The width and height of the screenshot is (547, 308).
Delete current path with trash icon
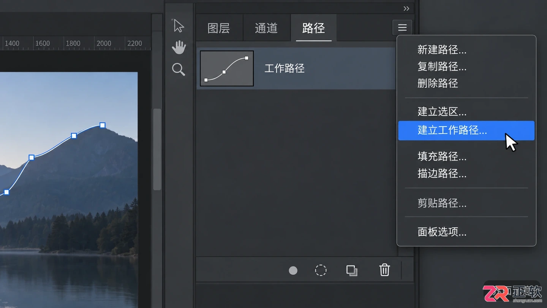click(x=384, y=270)
